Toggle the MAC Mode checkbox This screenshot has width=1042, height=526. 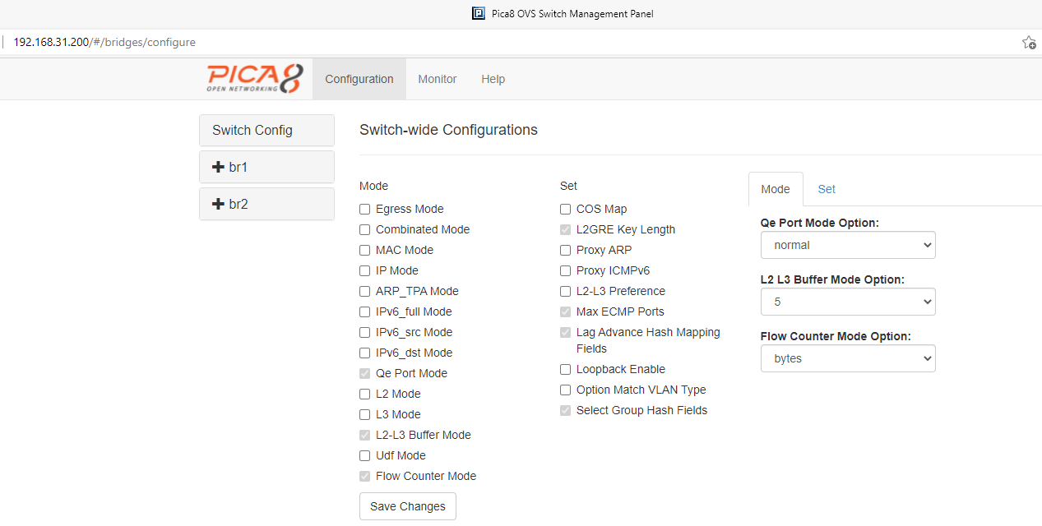[365, 251]
